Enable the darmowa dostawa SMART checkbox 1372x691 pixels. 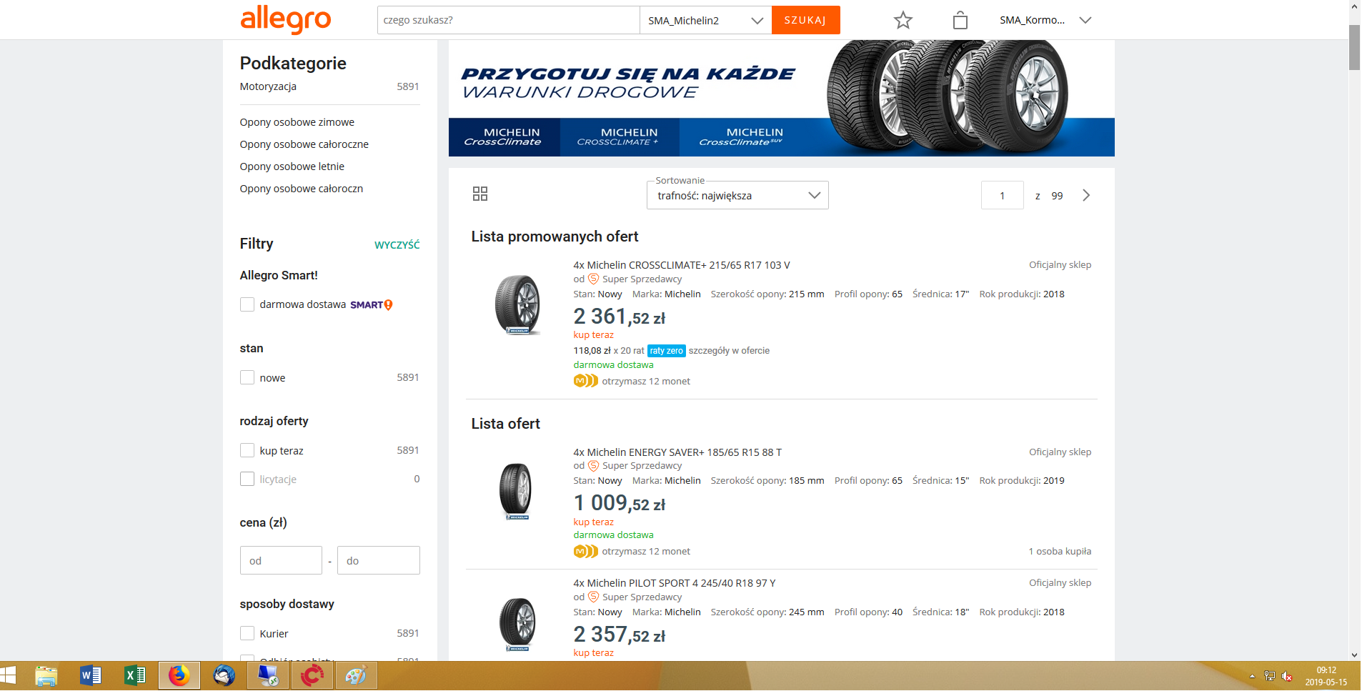point(247,304)
